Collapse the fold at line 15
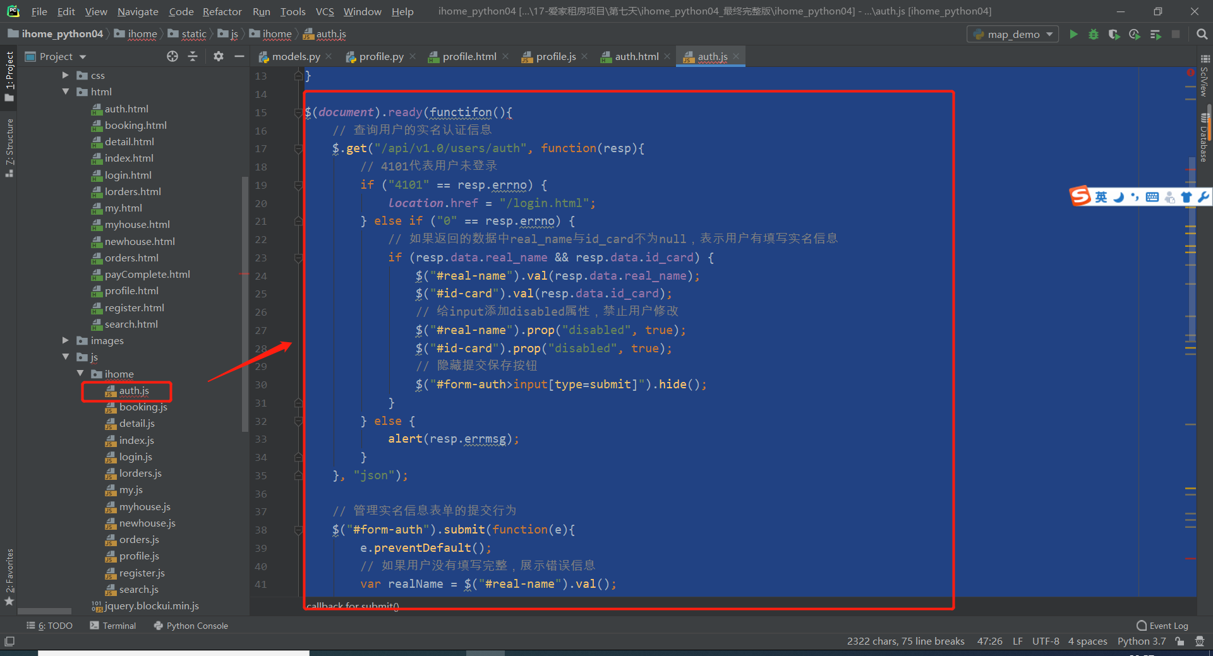The width and height of the screenshot is (1213, 656). (x=298, y=113)
